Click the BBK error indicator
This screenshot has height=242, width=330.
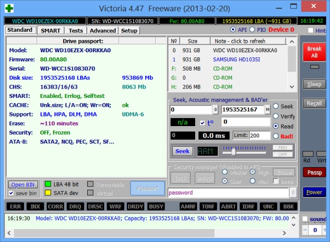289,207
